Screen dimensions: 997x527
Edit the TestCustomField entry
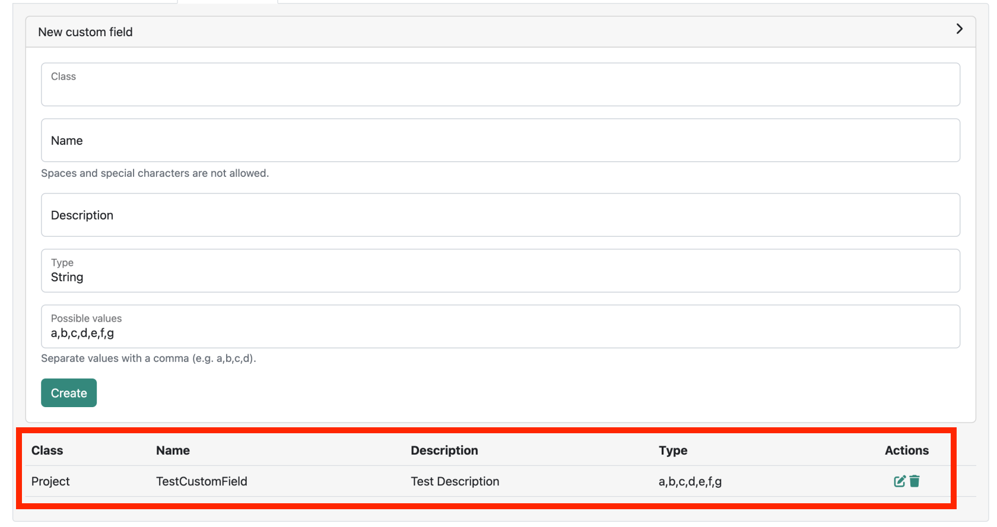click(x=900, y=481)
